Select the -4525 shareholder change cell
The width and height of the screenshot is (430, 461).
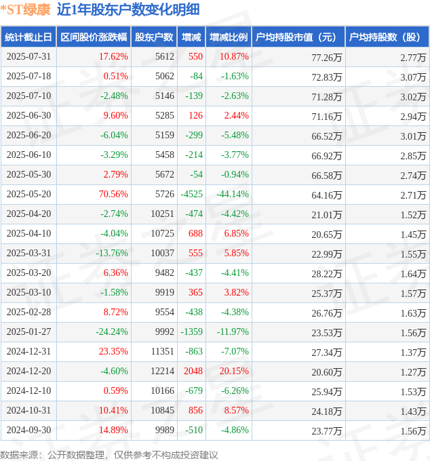(x=191, y=195)
